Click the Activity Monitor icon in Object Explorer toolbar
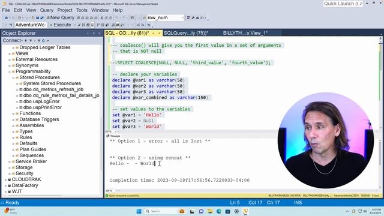The height and width of the screenshot is (216, 384). tap(48, 41)
